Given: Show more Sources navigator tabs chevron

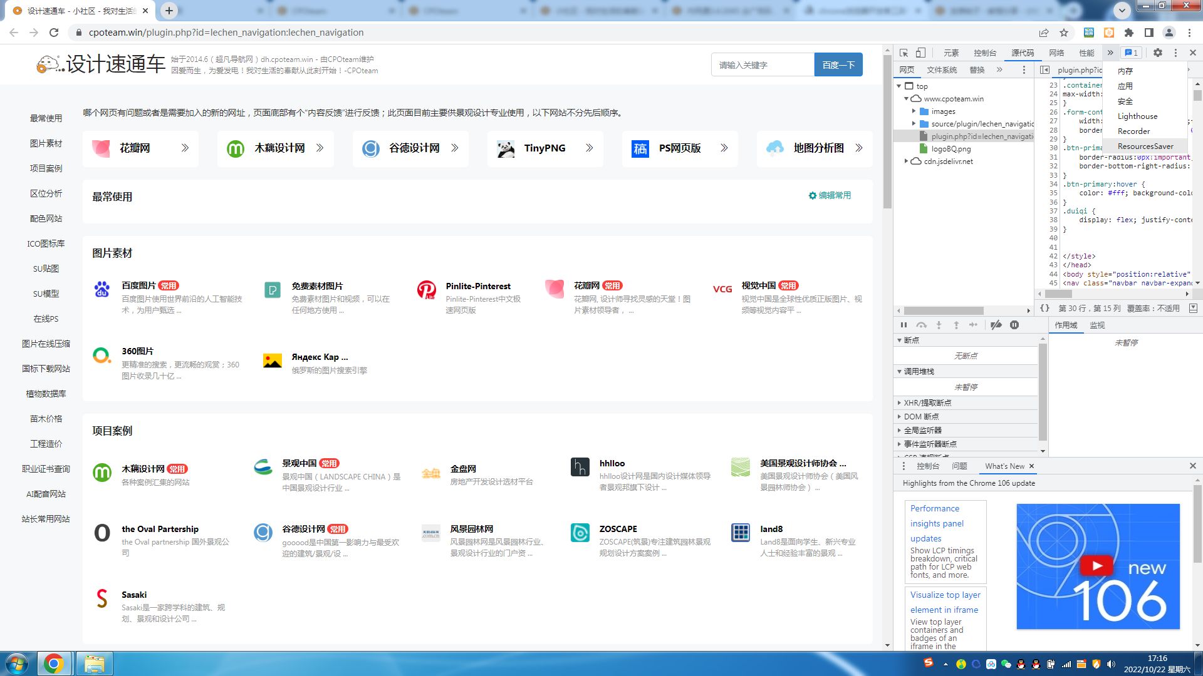Looking at the screenshot, I should (x=999, y=69).
